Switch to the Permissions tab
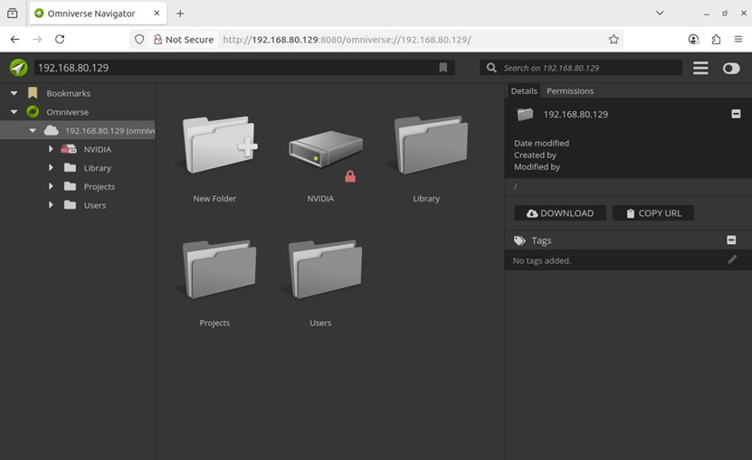This screenshot has width=752, height=460. click(570, 90)
